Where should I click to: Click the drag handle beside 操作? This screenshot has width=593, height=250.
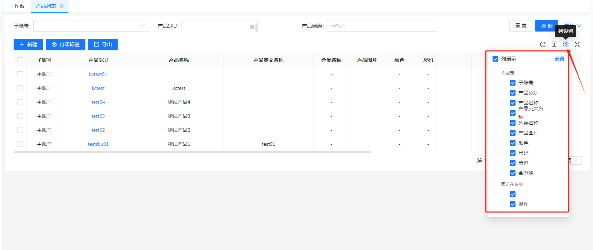497,204
